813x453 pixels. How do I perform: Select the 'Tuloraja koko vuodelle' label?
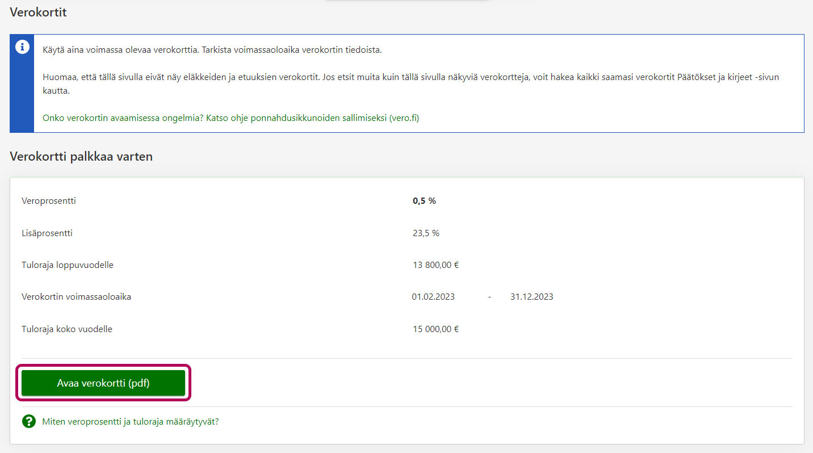(x=66, y=329)
